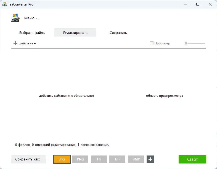Switch to the Сохранить tab

[x=118, y=33]
